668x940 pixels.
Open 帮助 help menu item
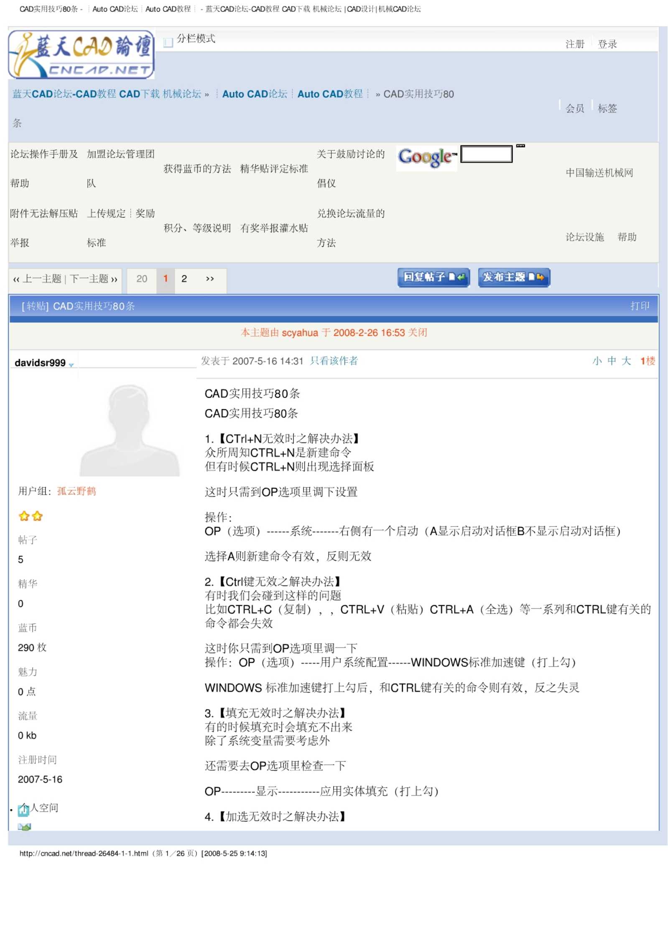(x=627, y=237)
